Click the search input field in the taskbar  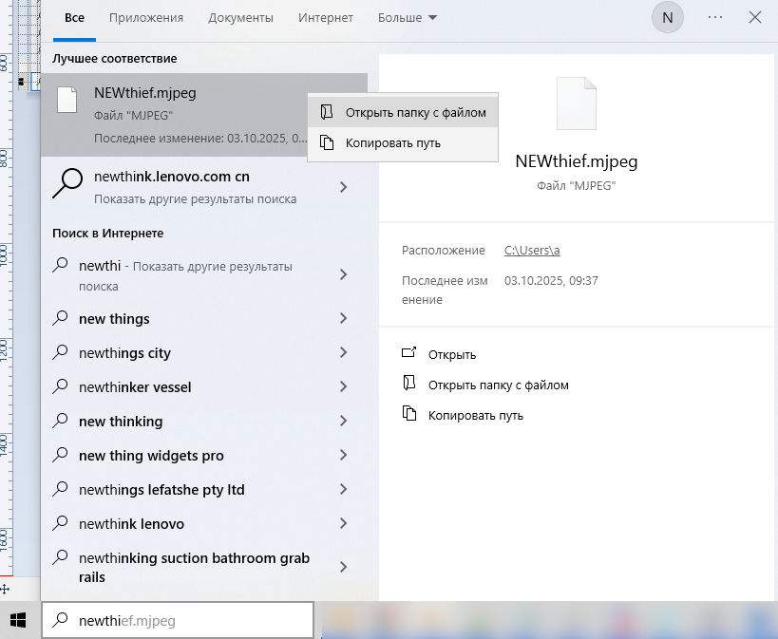point(180,621)
